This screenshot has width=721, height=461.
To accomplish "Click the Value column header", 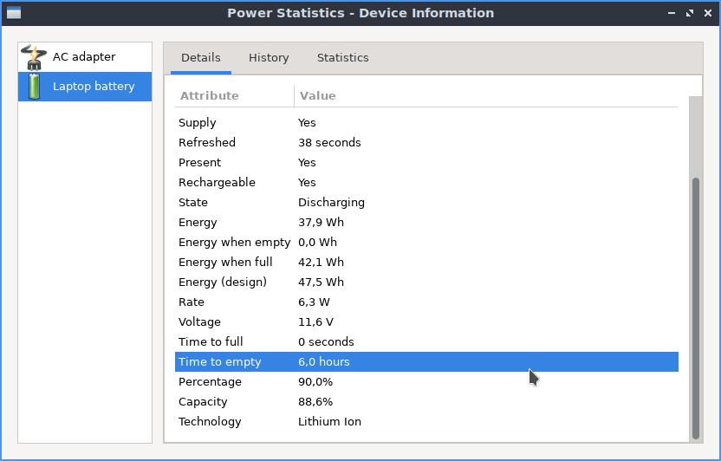I will click(486, 95).
